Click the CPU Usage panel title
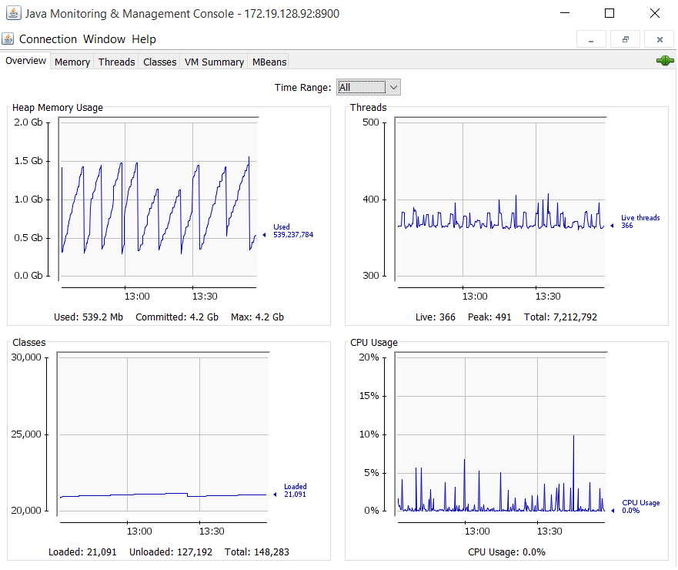The width and height of the screenshot is (678, 570). tap(373, 342)
